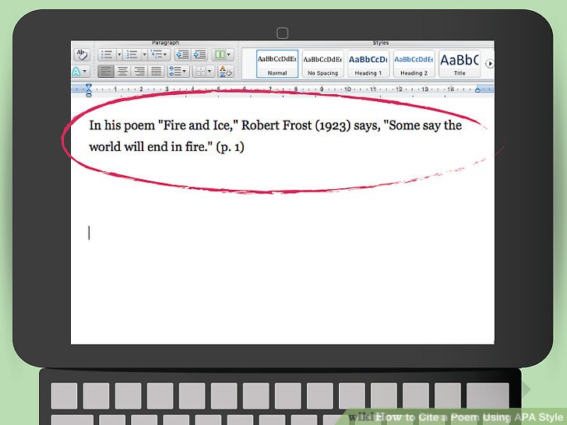
Task: Apply a bulleted list
Action: point(106,54)
